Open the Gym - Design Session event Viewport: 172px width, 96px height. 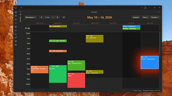click(76, 65)
